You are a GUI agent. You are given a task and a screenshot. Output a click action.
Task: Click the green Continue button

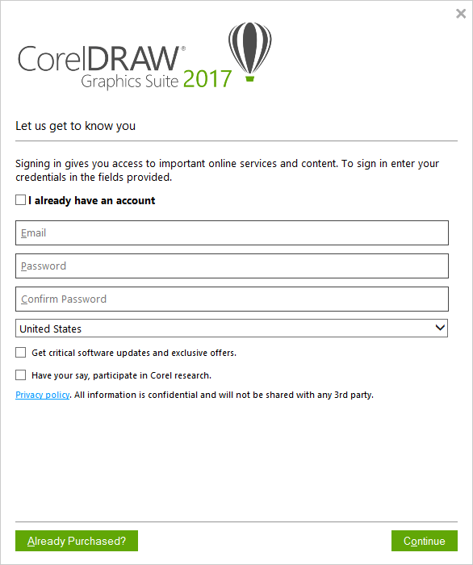point(425,541)
